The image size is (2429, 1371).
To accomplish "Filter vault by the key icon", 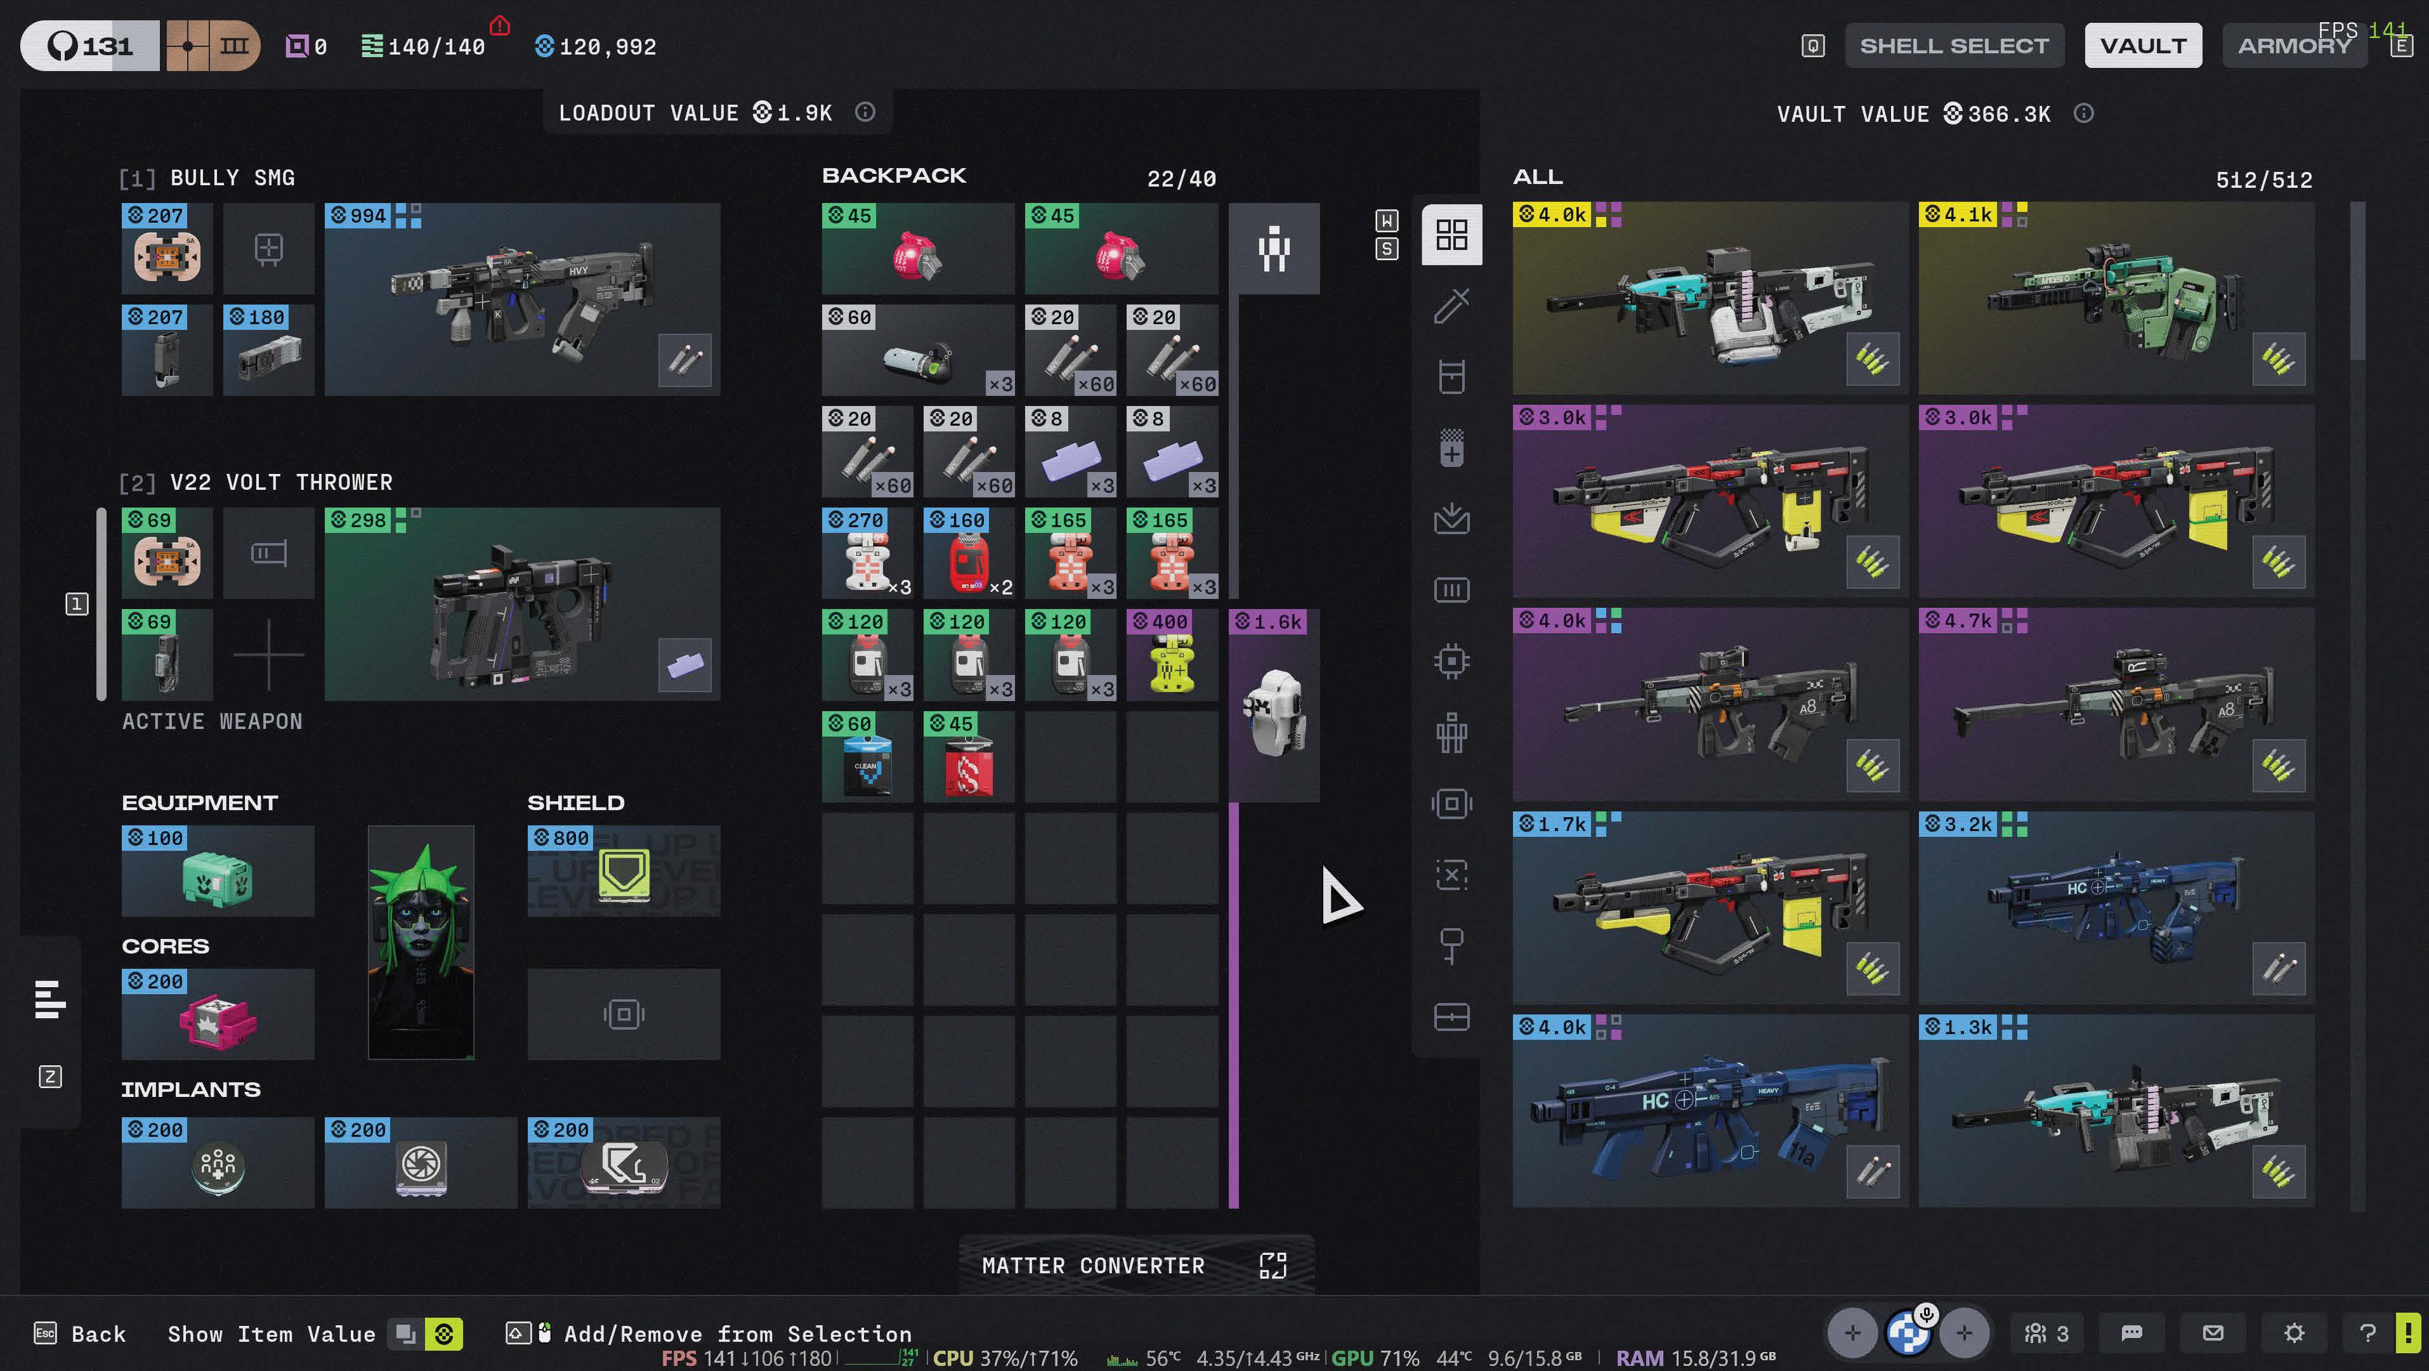I will pyautogui.click(x=1451, y=946).
